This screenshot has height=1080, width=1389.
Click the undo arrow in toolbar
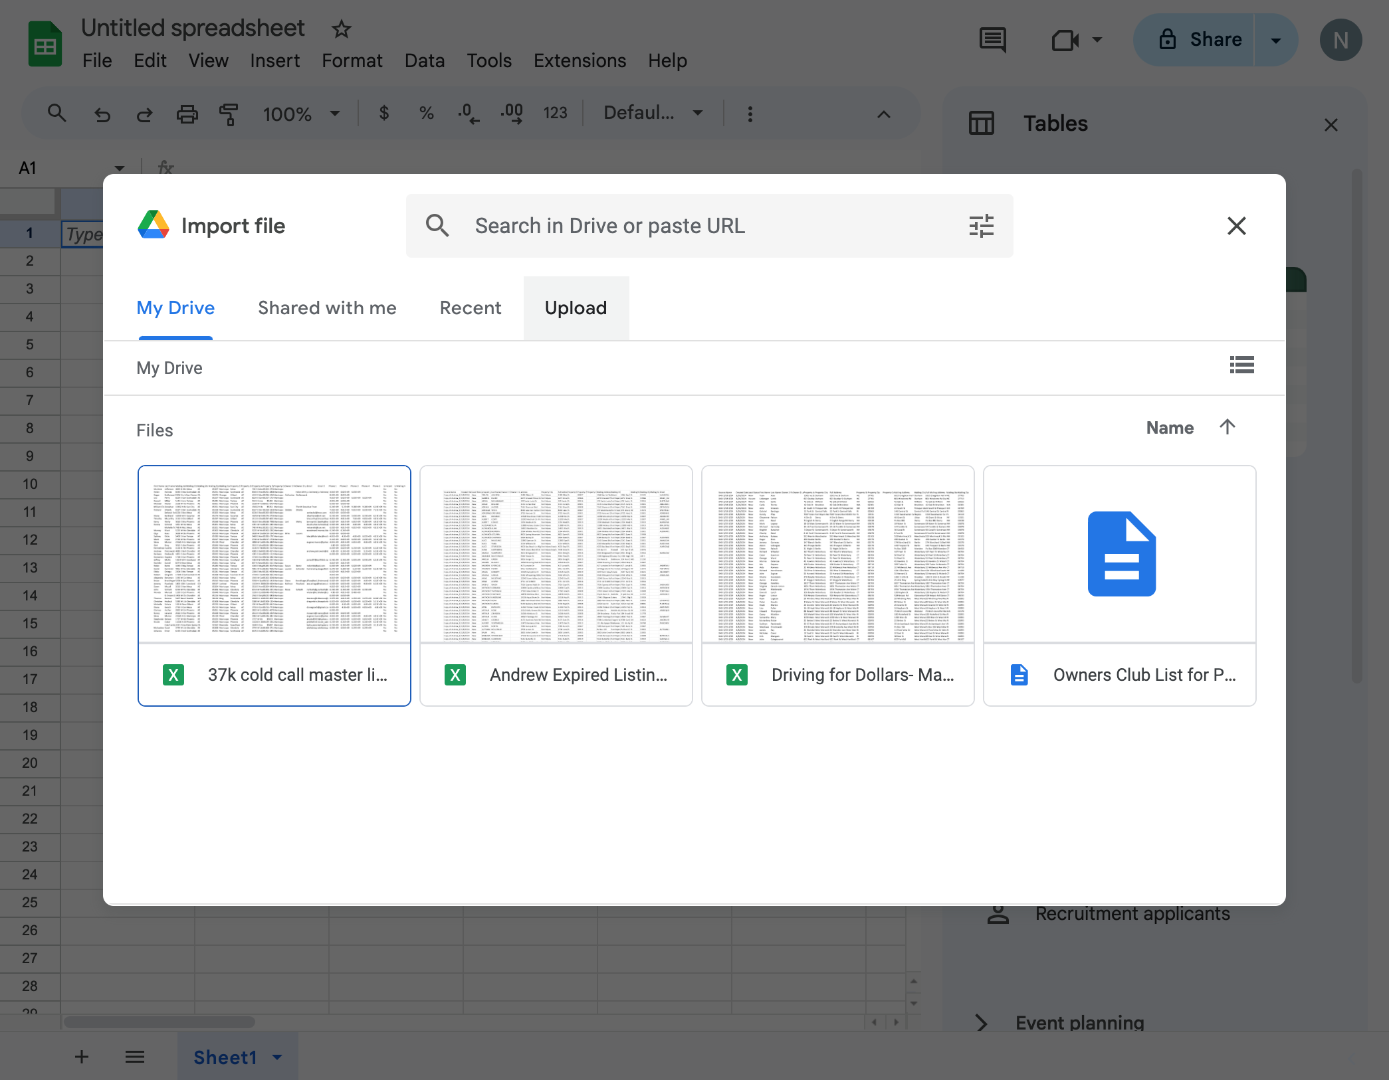102,114
